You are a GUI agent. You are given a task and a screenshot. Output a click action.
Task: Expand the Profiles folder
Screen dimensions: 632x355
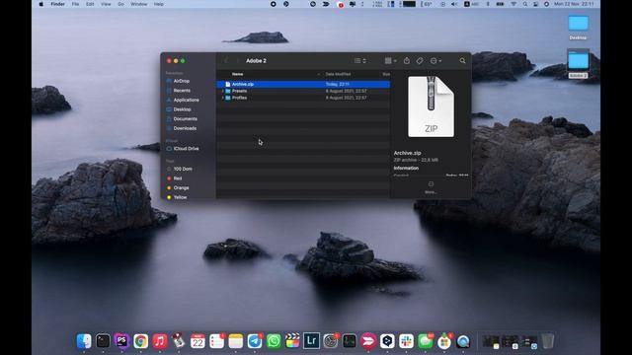click(223, 98)
